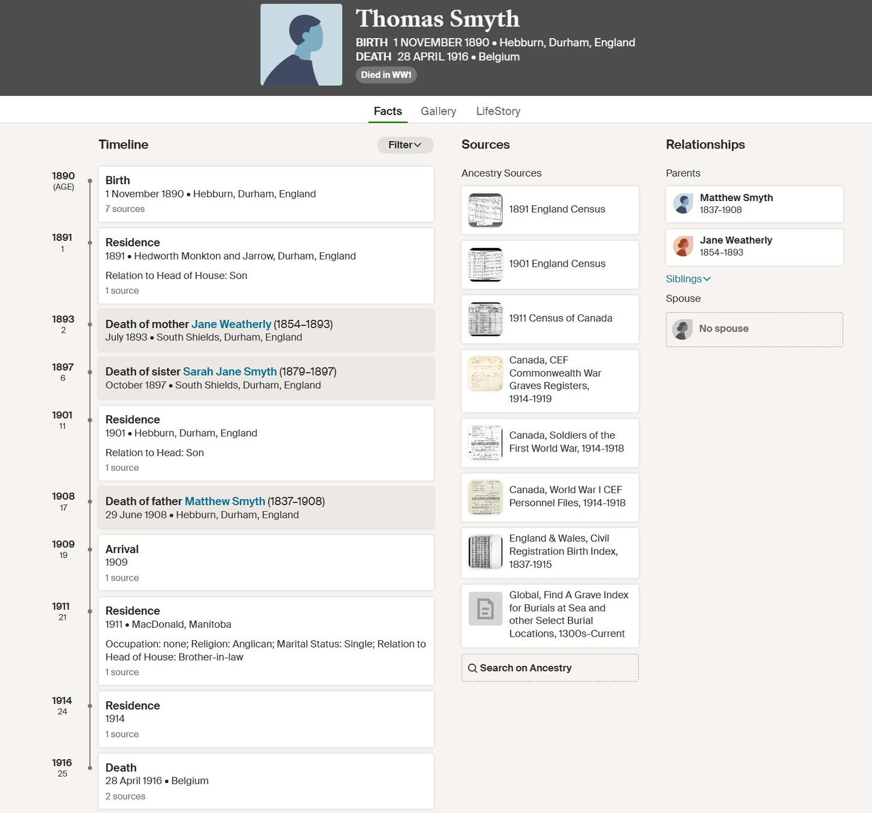This screenshot has width=872, height=813.
Task: Open the 1891 England Census thumbnail
Action: coord(485,210)
